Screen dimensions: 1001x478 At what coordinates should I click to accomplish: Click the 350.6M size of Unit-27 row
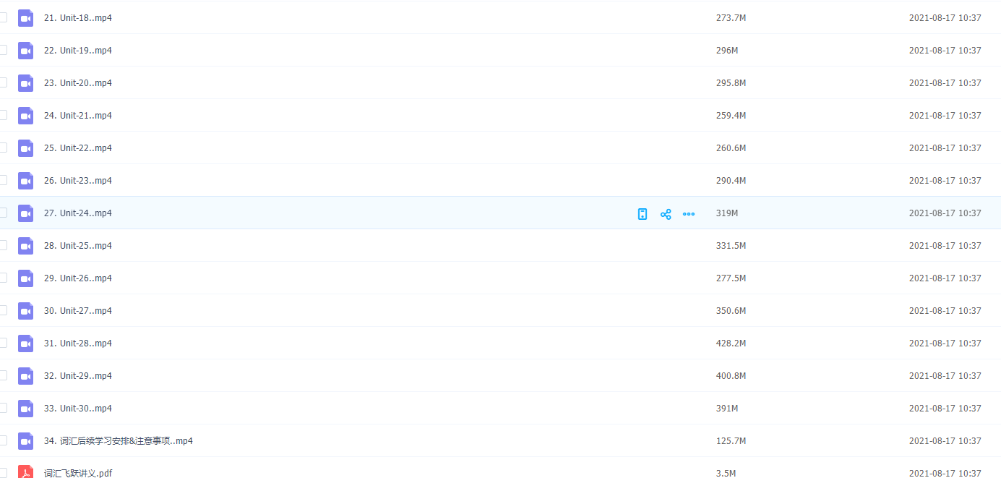pos(731,311)
